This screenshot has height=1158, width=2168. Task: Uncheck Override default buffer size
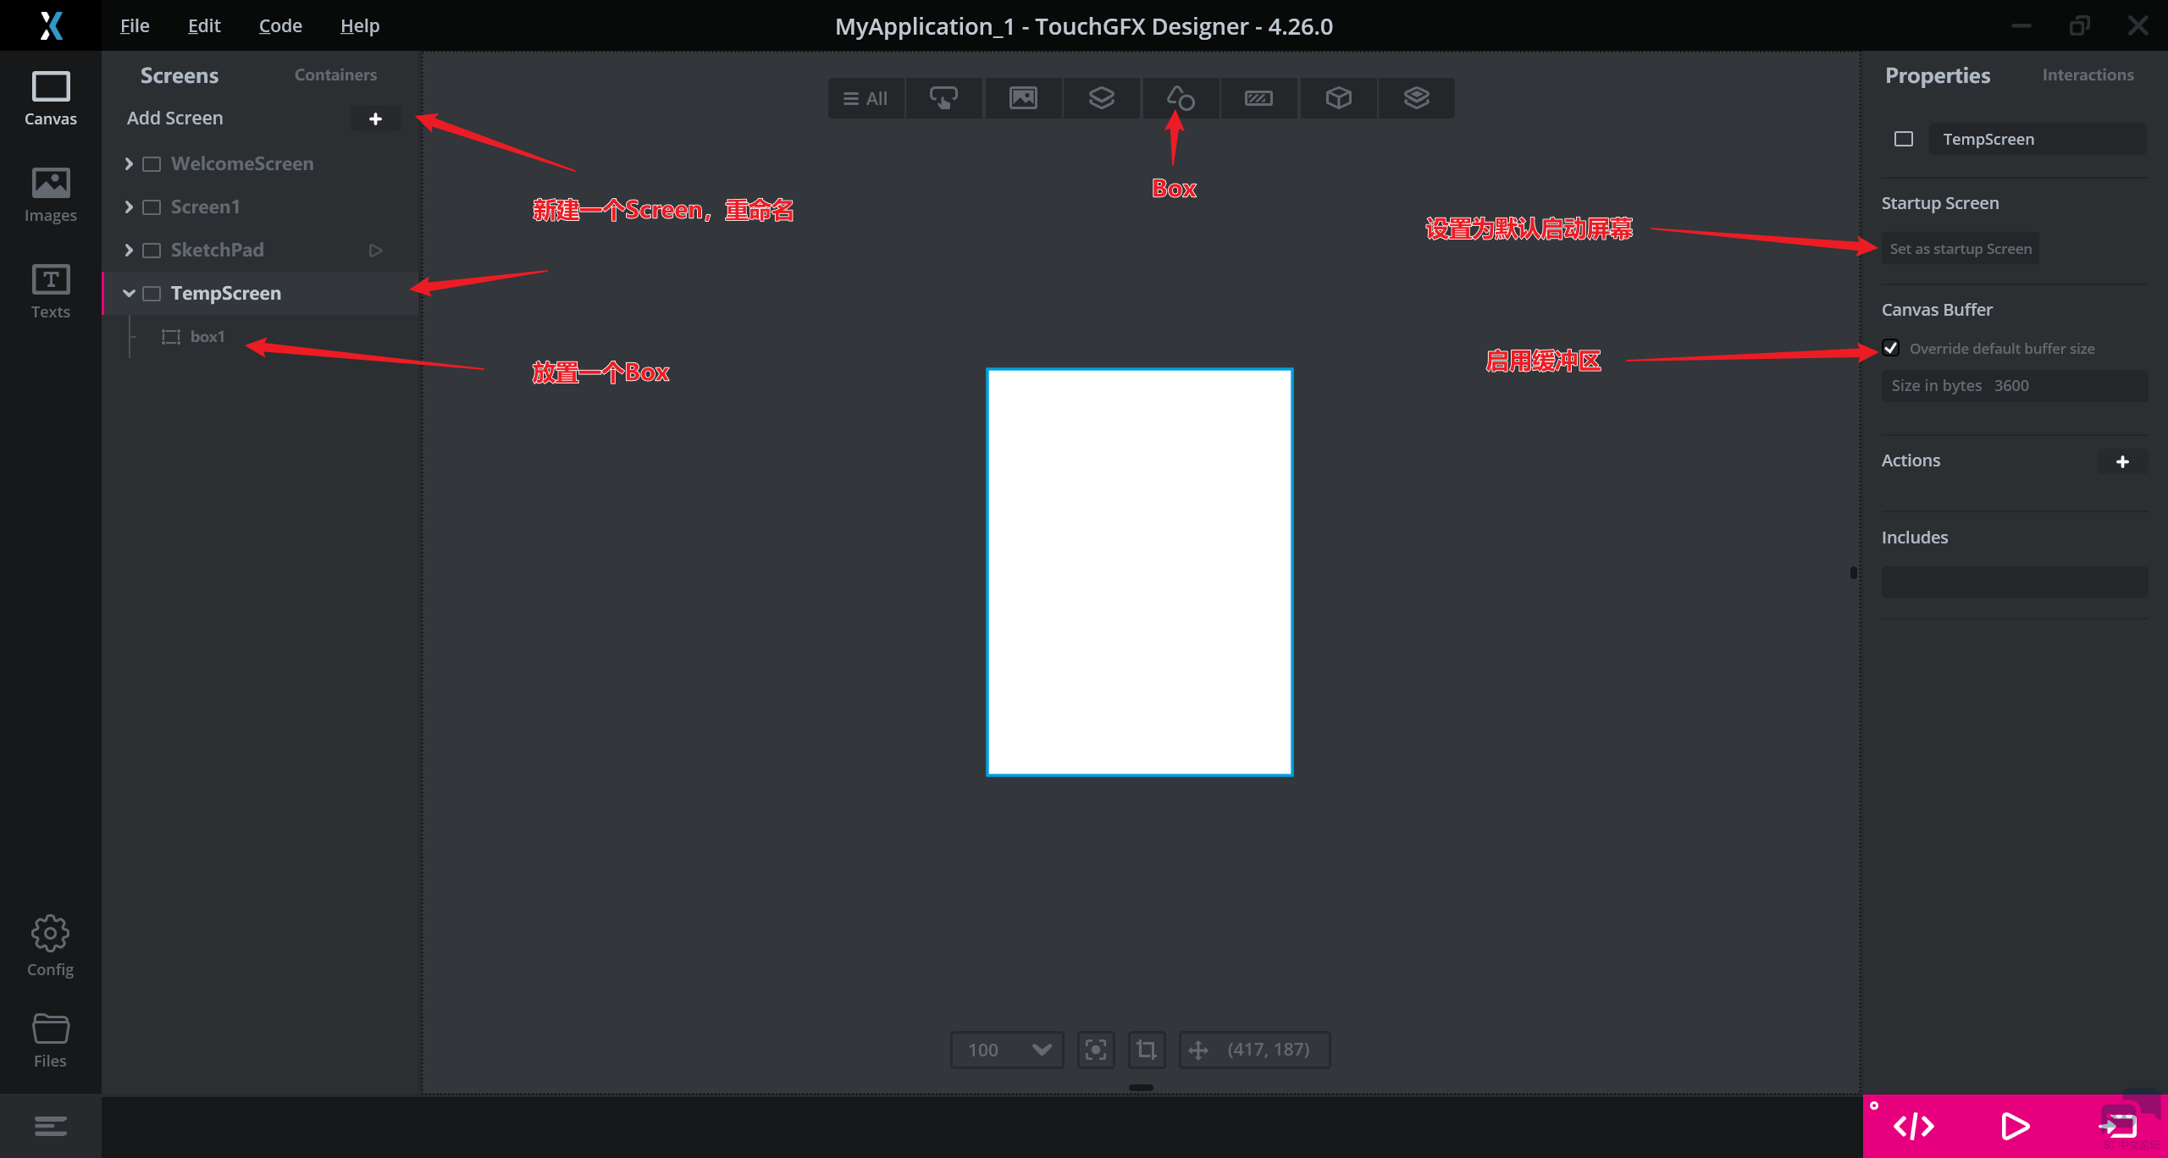coord(1891,348)
